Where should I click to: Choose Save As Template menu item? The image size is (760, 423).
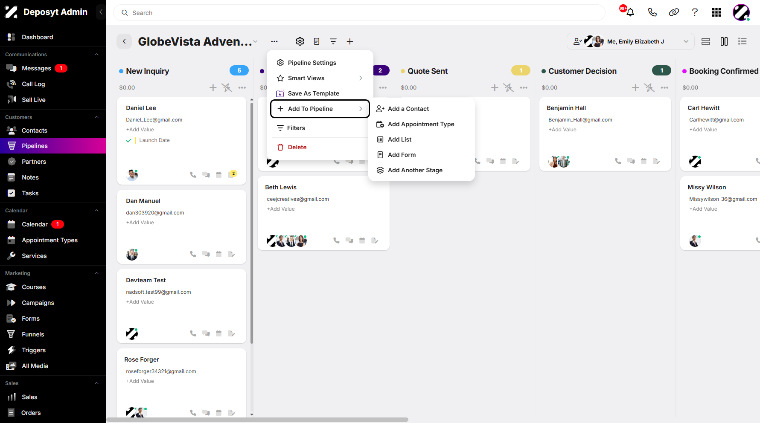(x=320, y=93)
